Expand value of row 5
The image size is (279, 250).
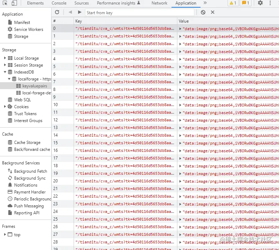180,67
